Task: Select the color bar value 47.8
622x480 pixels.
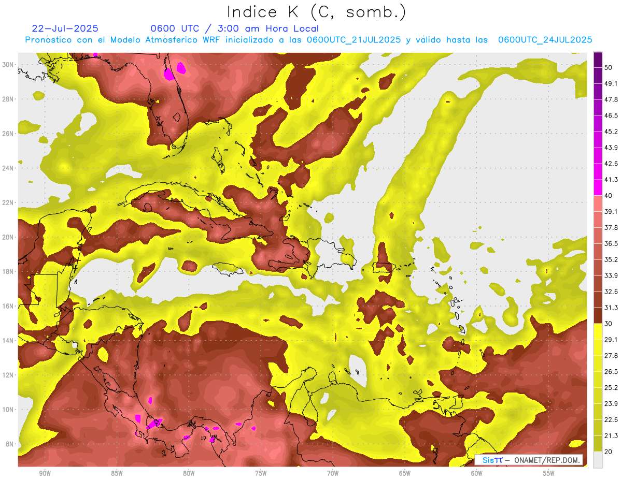Action: pos(611,99)
